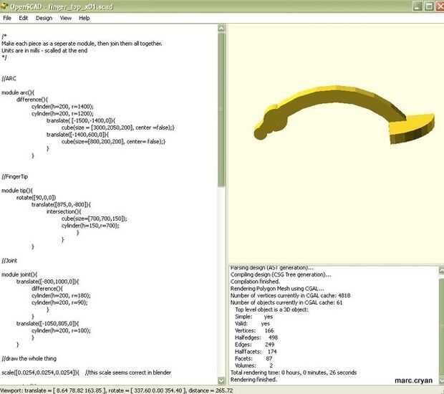This screenshot has width=444, height=394.
Task: Close the OpenSCAD window
Action: tap(440, 6)
